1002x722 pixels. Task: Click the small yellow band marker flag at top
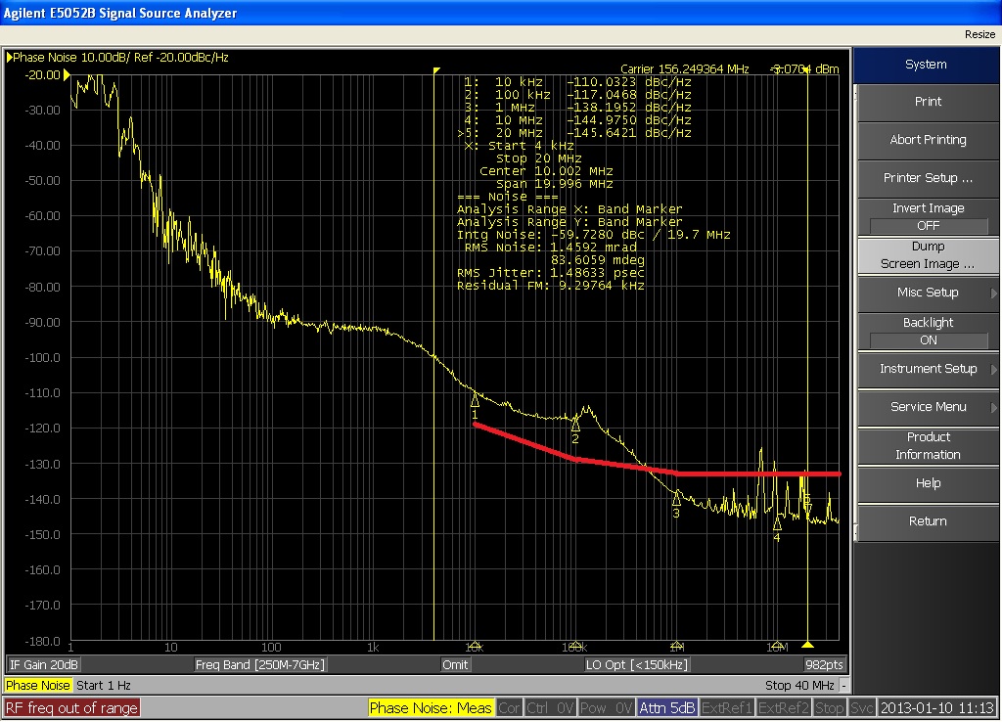click(436, 70)
